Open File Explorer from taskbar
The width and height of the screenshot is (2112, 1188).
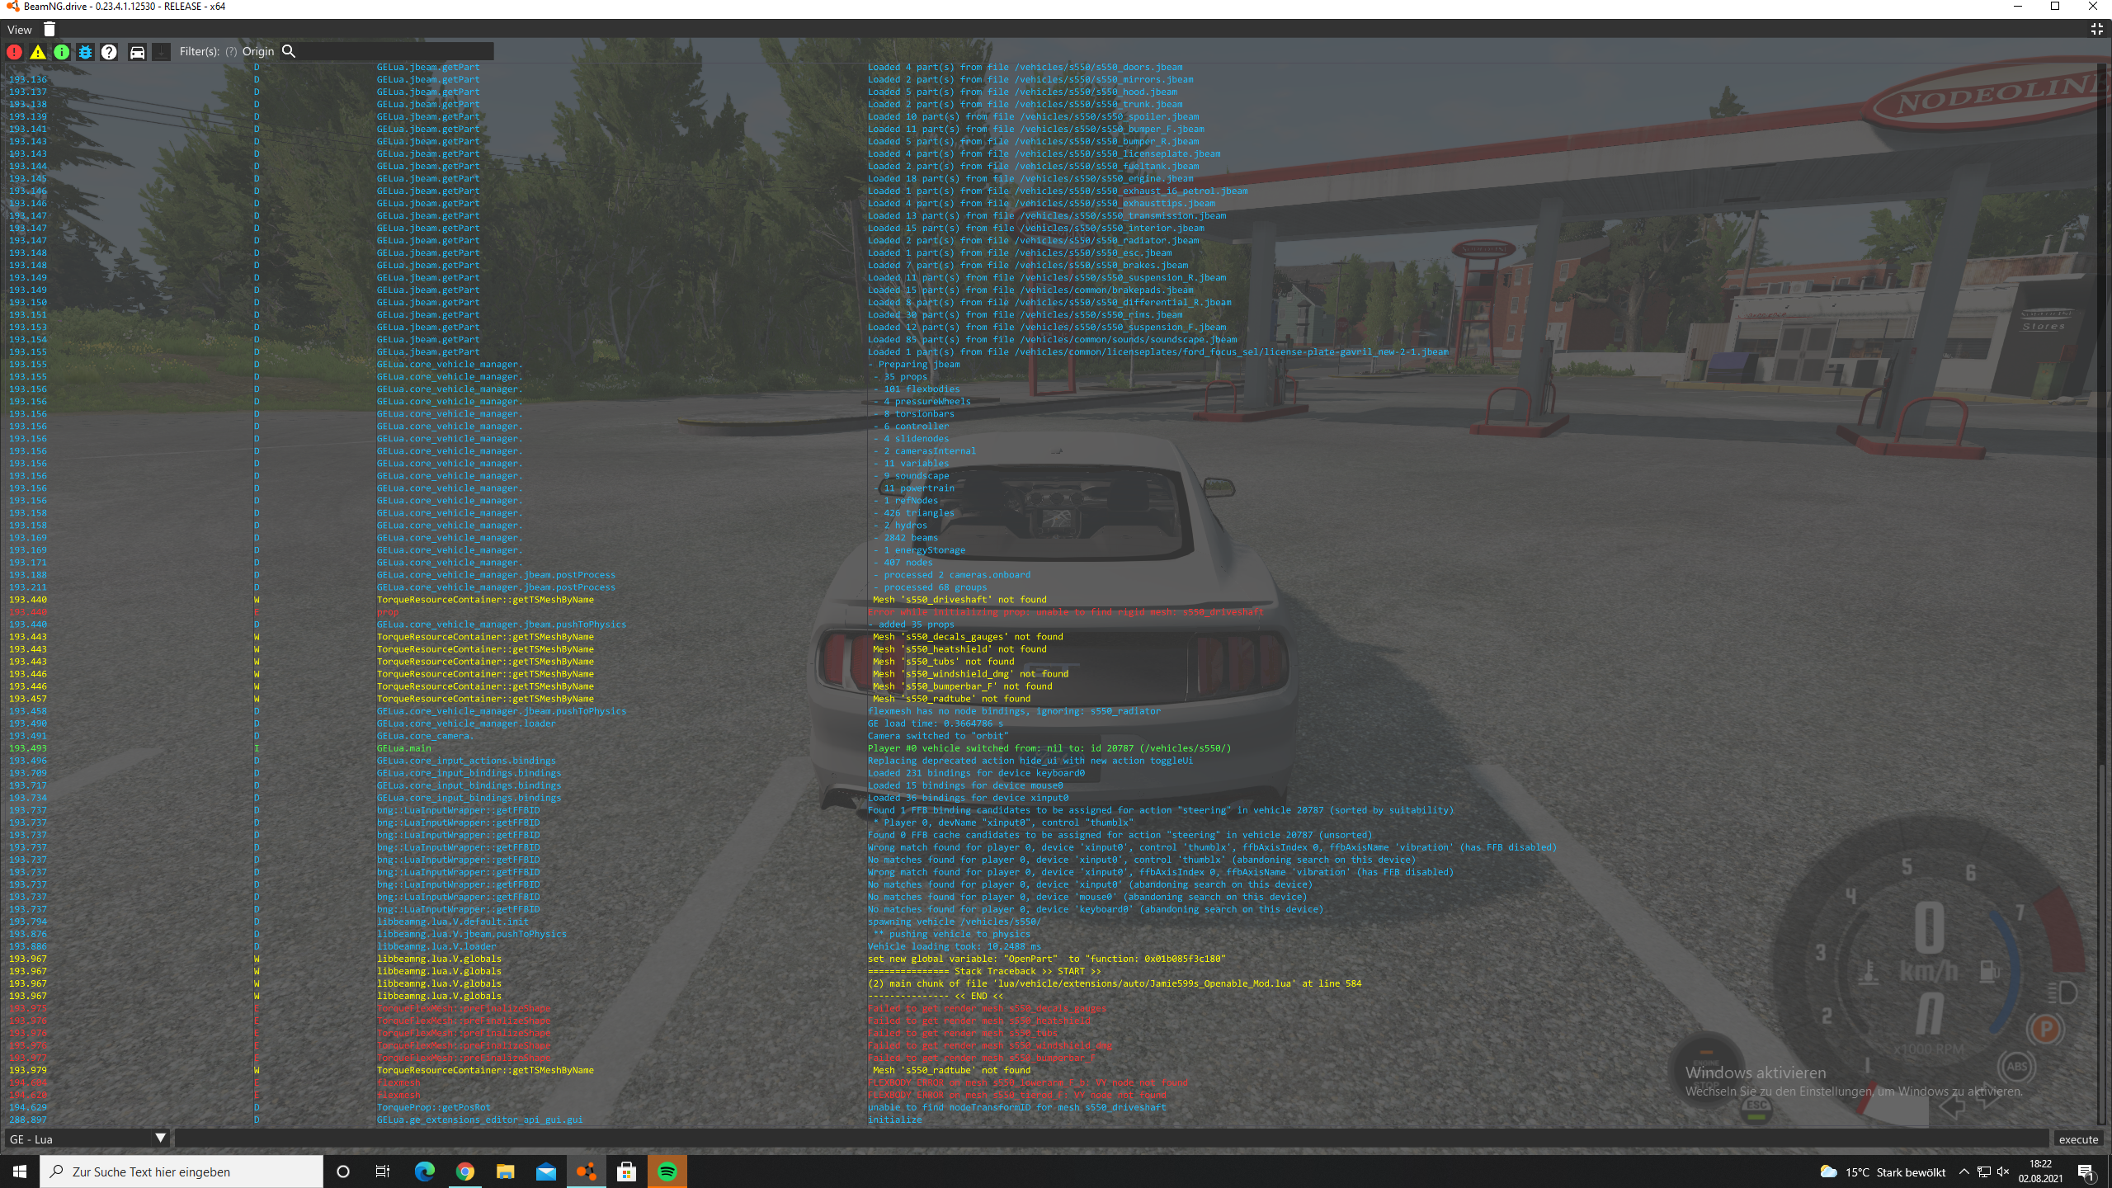click(x=505, y=1171)
